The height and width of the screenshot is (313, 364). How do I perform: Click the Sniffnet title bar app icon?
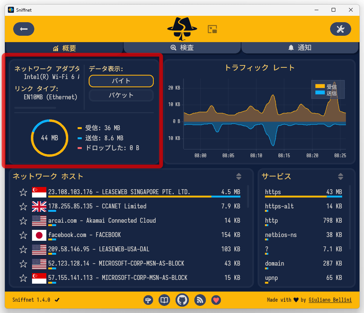11,10
